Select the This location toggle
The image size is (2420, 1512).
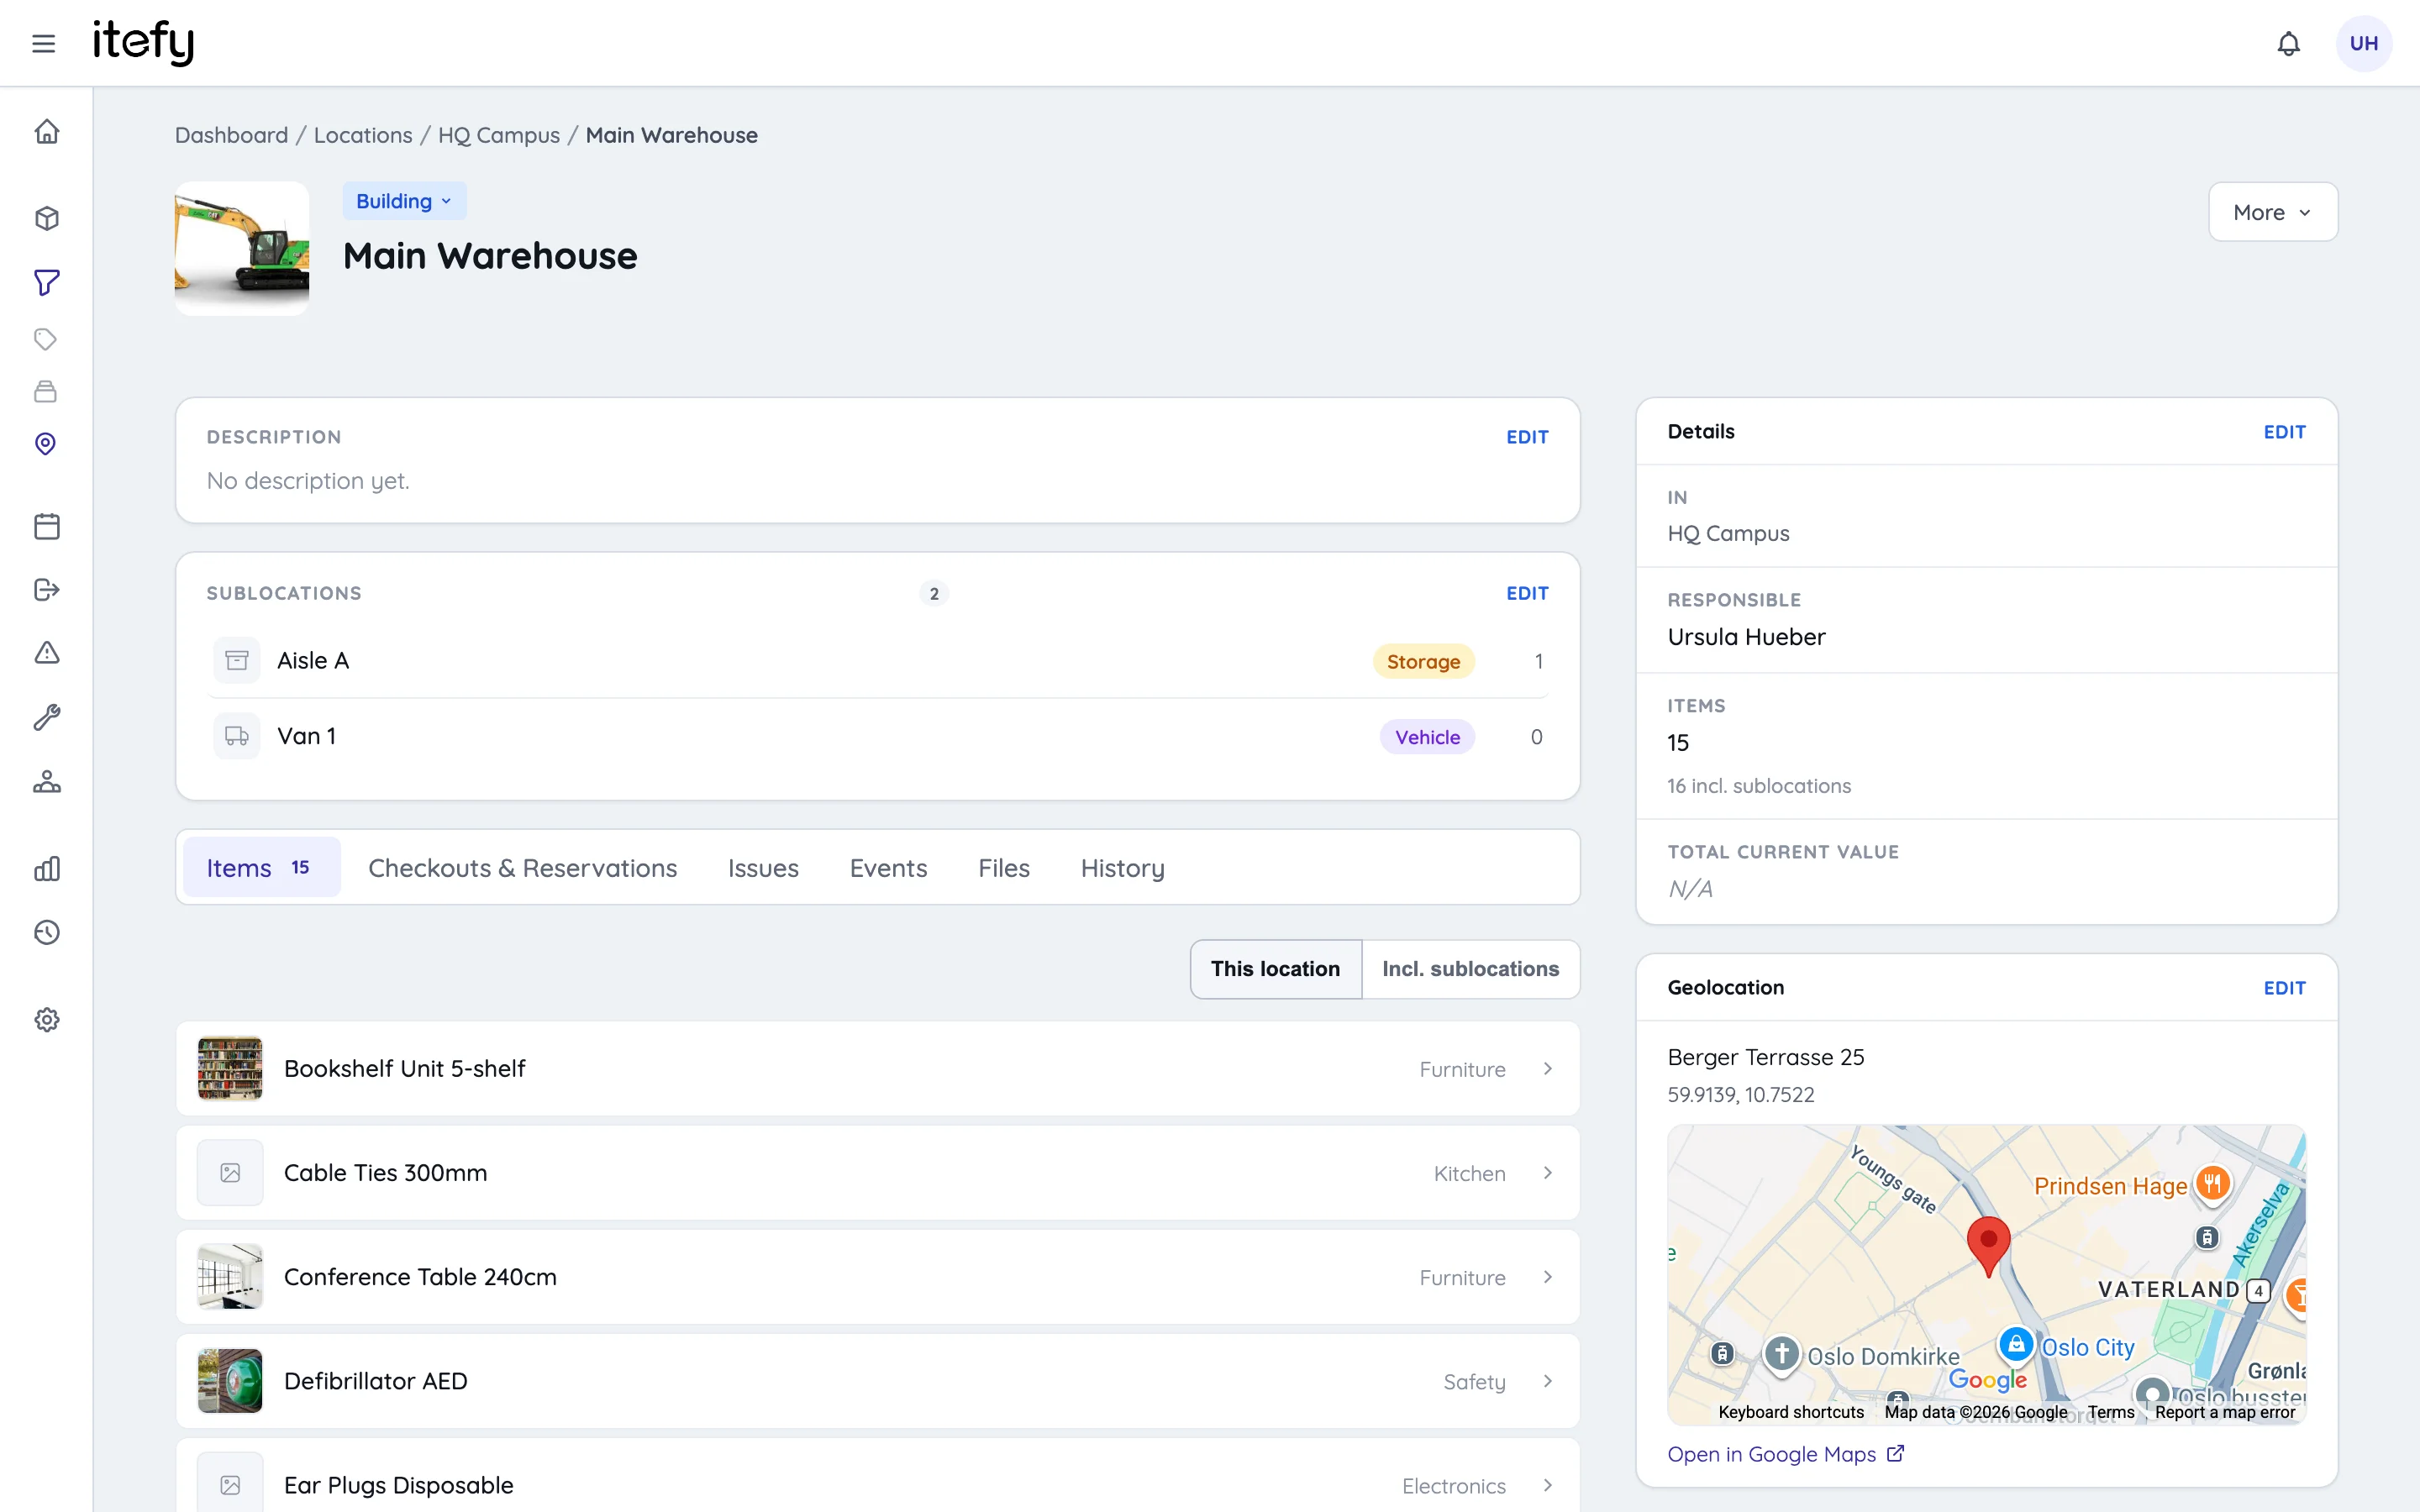pyautogui.click(x=1275, y=968)
